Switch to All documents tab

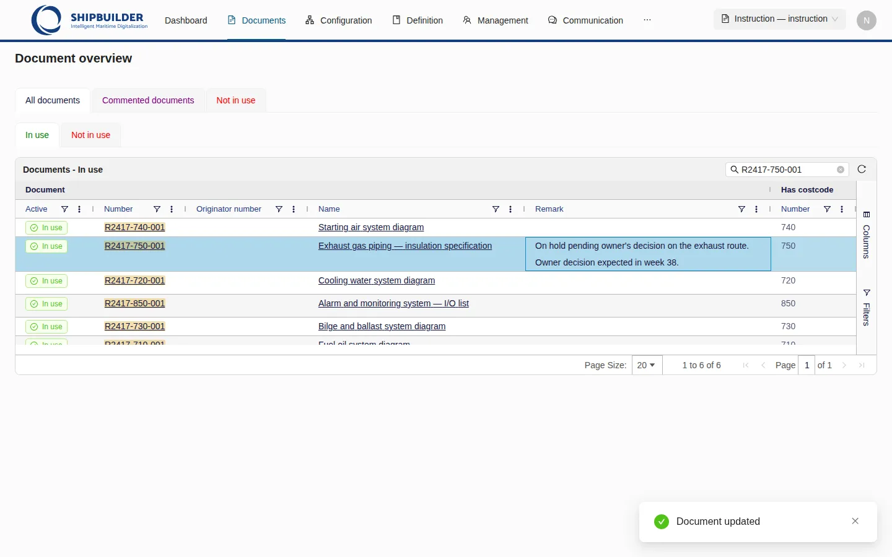[x=53, y=100]
